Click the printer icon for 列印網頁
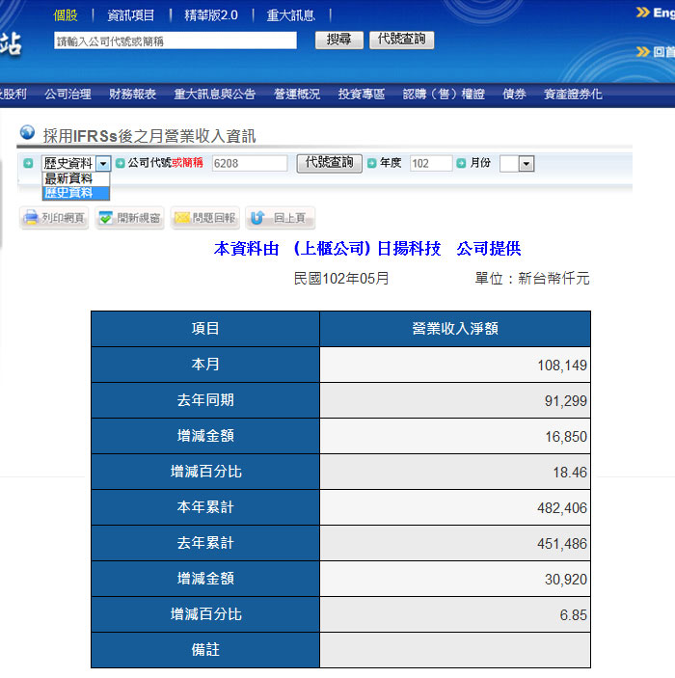Screen dimensions: 675x678 tap(31, 218)
